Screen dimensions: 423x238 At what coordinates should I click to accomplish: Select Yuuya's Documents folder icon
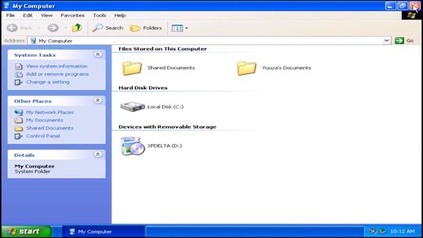coord(247,68)
